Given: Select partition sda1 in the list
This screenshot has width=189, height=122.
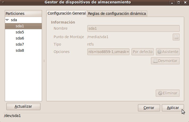Looking at the screenshot, I should [x=23, y=26].
